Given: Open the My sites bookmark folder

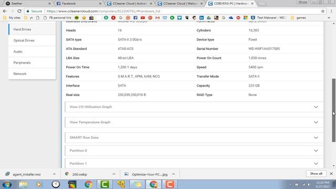Looking at the screenshot, I should click(12, 18).
